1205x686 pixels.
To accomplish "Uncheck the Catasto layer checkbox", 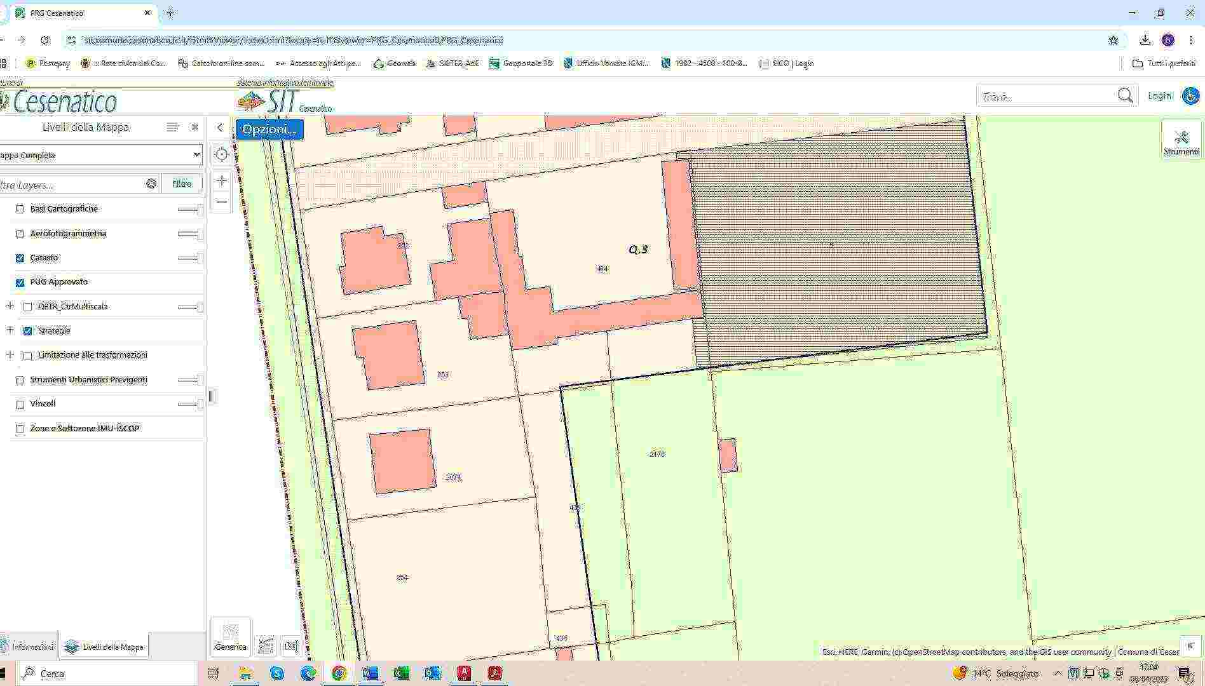I will tap(20, 258).
